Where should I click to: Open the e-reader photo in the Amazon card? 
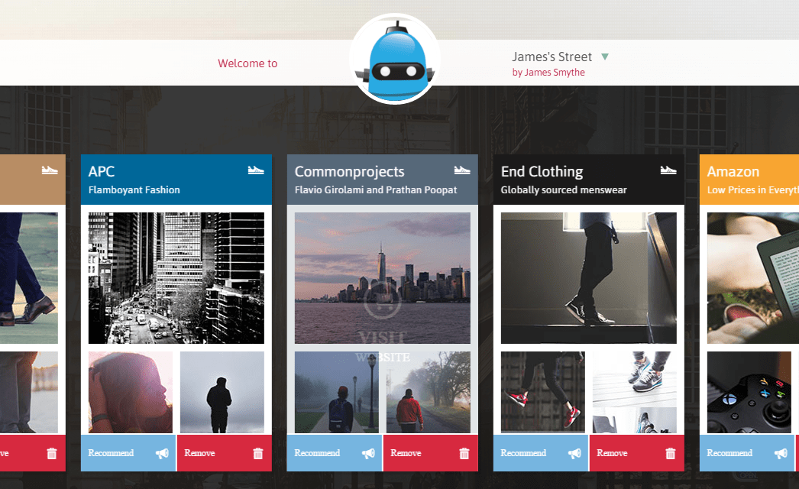(753, 278)
